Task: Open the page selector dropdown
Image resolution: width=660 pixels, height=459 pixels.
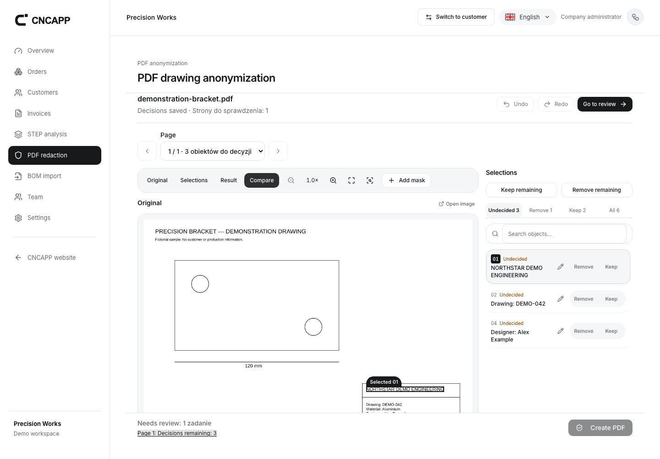Action: [x=213, y=151]
